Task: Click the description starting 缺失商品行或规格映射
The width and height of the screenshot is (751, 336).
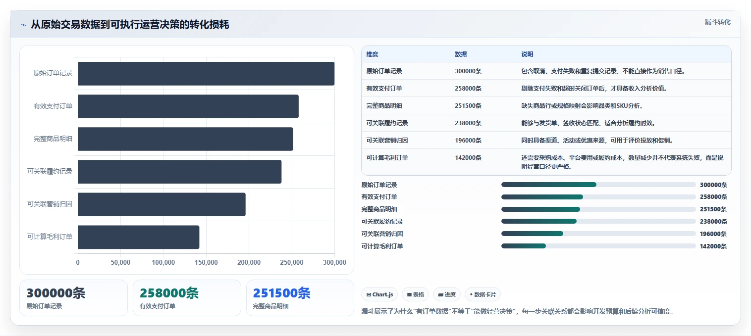Action: click(582, 106)
